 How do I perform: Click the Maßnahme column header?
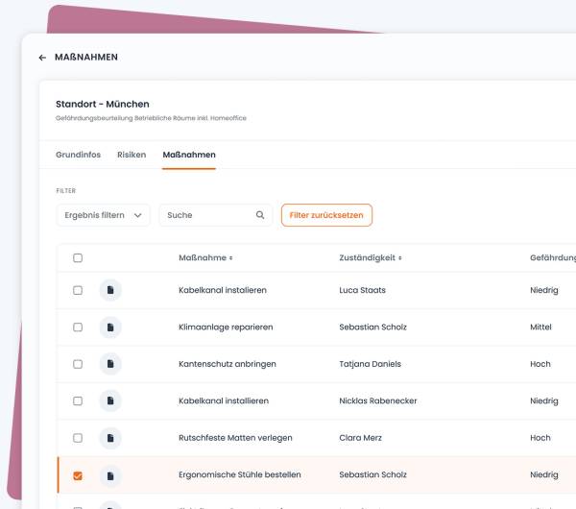coord(203,258)
